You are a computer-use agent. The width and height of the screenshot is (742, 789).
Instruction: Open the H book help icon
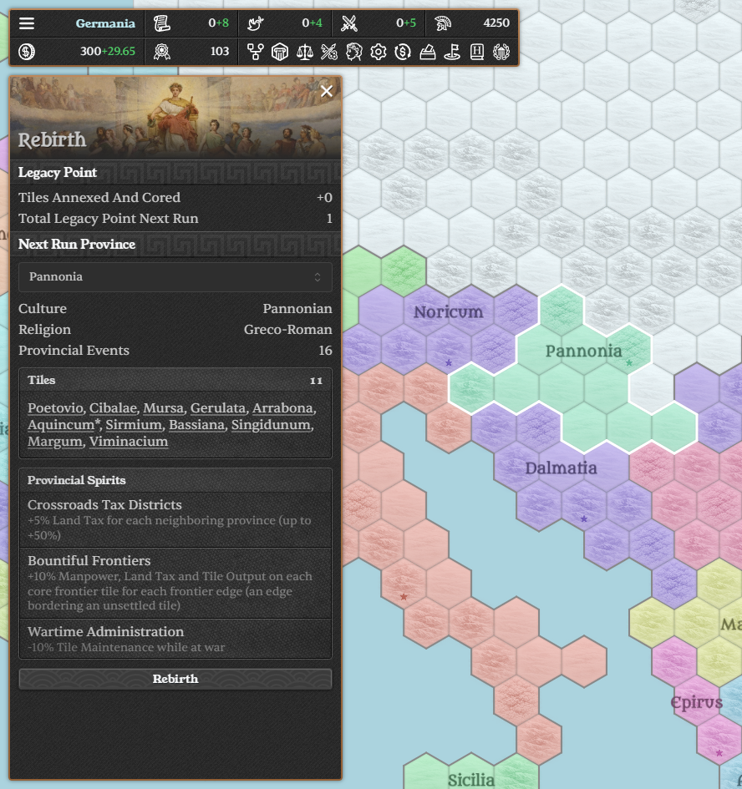pyautogui.click(x=476, y=52)
